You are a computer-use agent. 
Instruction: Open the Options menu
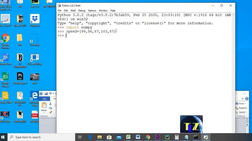tap(92, 11)
